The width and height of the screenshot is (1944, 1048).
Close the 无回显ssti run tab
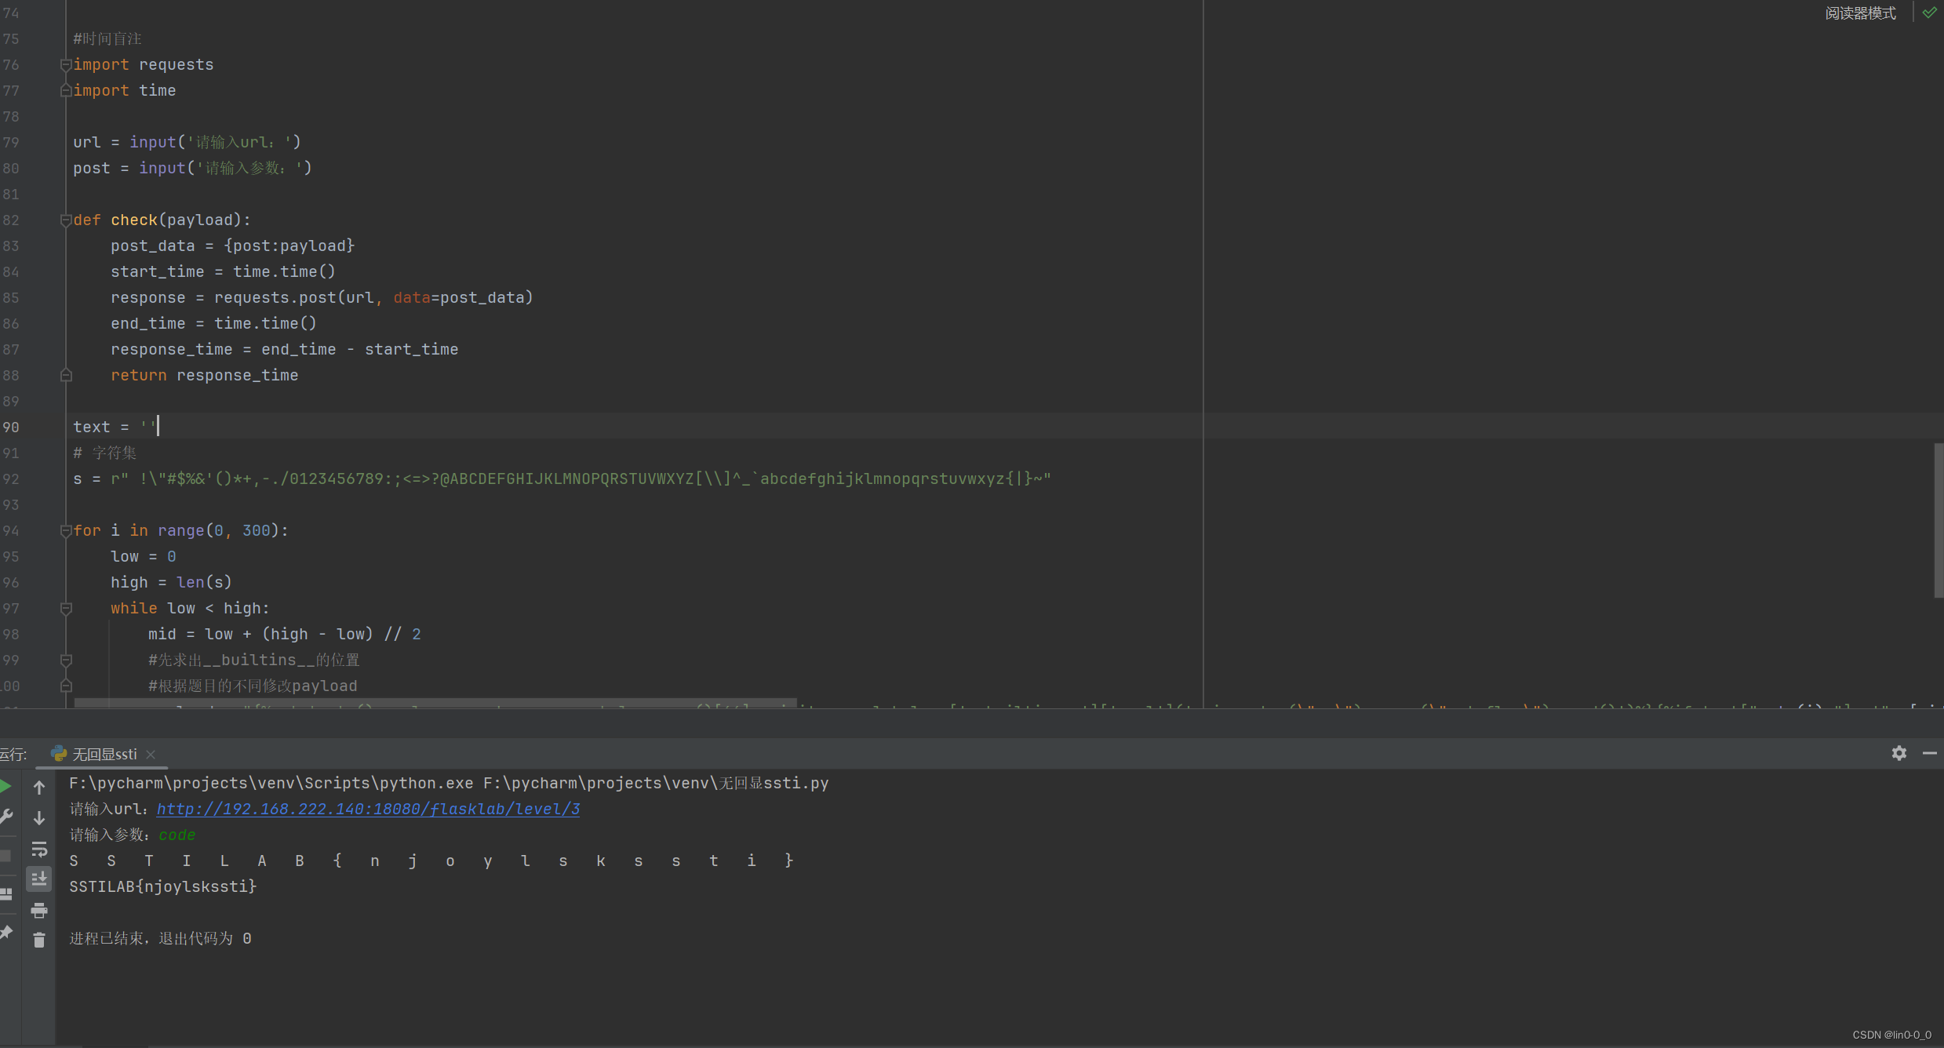[x=151, y=754]
